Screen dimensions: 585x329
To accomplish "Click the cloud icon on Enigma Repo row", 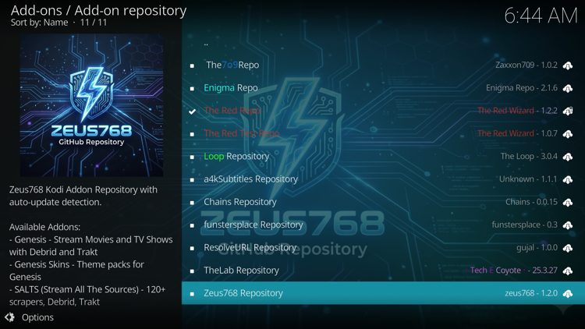I will pos(568,88).
